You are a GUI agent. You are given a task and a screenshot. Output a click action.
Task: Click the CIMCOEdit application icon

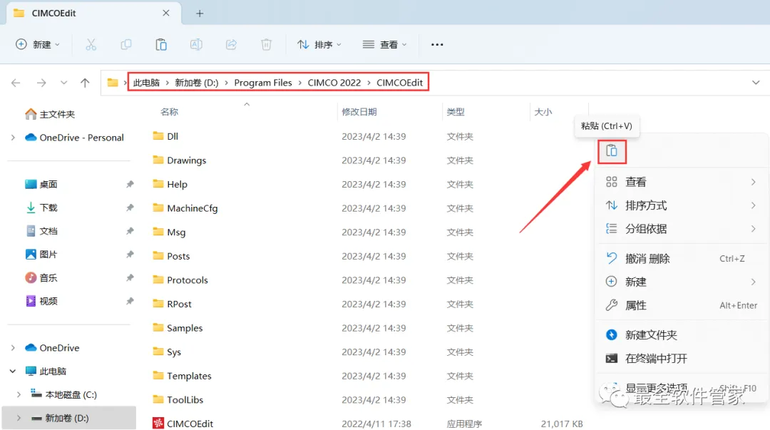[x=158, y=423]
